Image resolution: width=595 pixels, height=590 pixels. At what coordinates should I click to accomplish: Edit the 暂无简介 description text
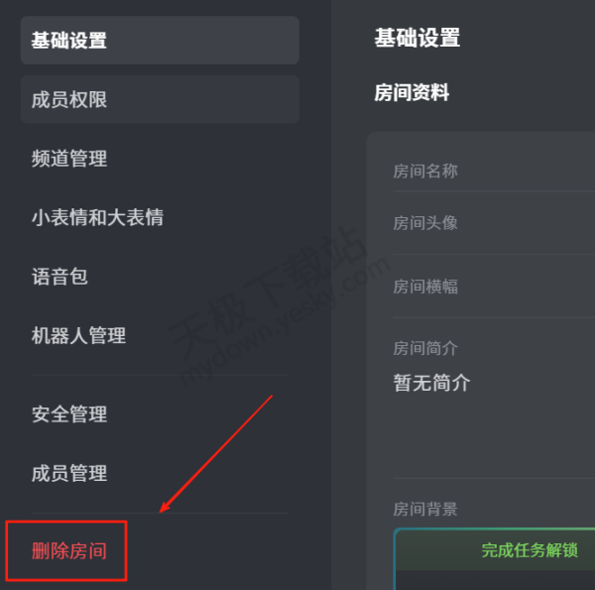431,383
